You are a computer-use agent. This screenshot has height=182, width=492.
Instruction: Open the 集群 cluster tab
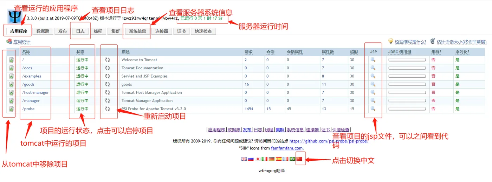116,31
